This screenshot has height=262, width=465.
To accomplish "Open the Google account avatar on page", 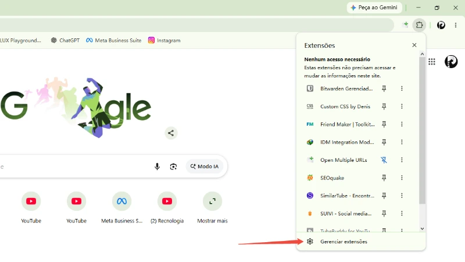I will (451, 62).
